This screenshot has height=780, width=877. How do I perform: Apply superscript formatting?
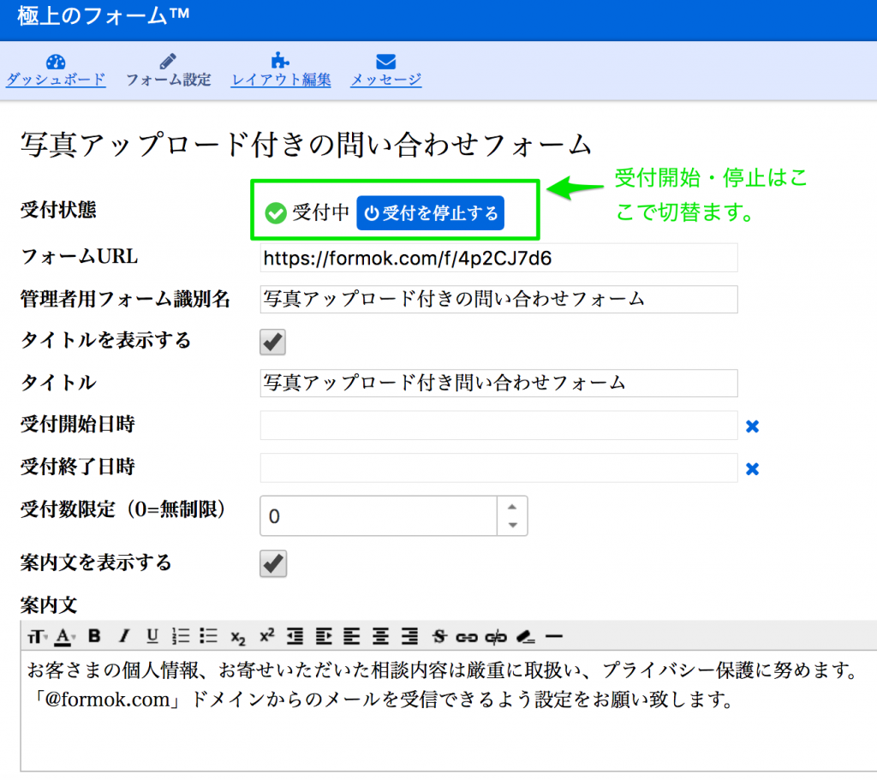[267, 636]
